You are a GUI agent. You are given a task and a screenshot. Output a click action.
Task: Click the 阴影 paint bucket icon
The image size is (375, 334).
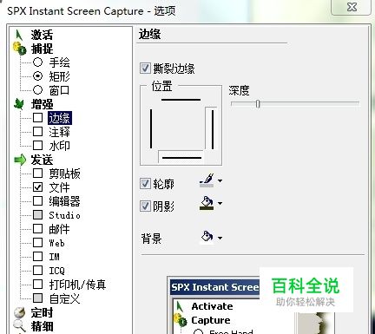[x=207, y=203]
